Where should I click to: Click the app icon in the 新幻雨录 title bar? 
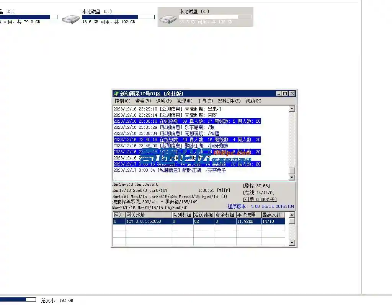click(116, 94)
